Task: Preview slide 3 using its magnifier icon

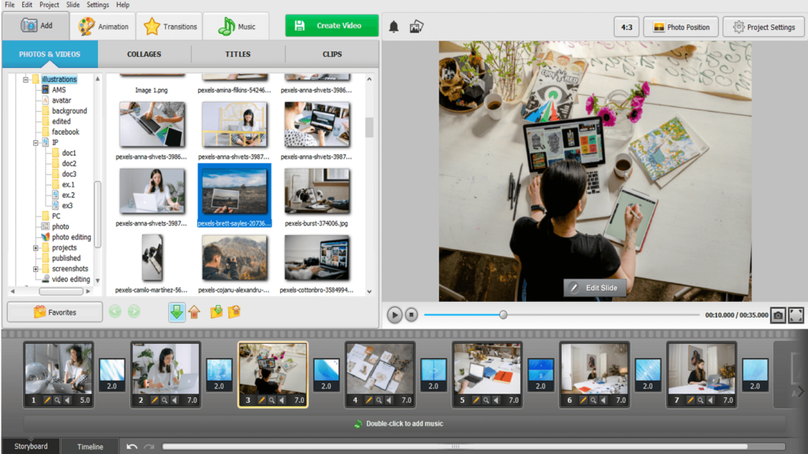Action: (271, 400)
